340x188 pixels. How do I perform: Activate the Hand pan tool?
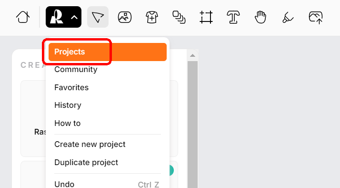pyautogui.click(x=260, y=17)
